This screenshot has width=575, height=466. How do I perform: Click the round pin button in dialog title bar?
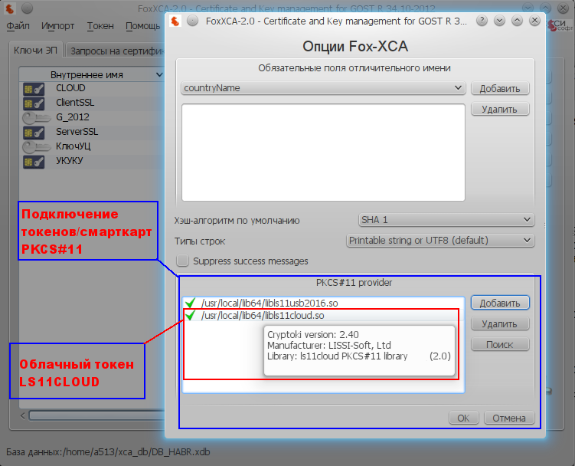click(x=192, y=21)
